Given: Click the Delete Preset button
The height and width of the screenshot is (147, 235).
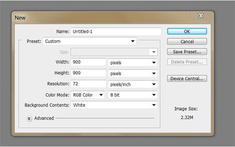Looking at the screenshot, I should pos(187,62).
